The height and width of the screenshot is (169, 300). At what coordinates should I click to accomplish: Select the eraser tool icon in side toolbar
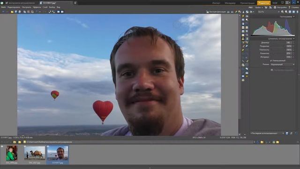pyautogui.click(x=243, y=50)
